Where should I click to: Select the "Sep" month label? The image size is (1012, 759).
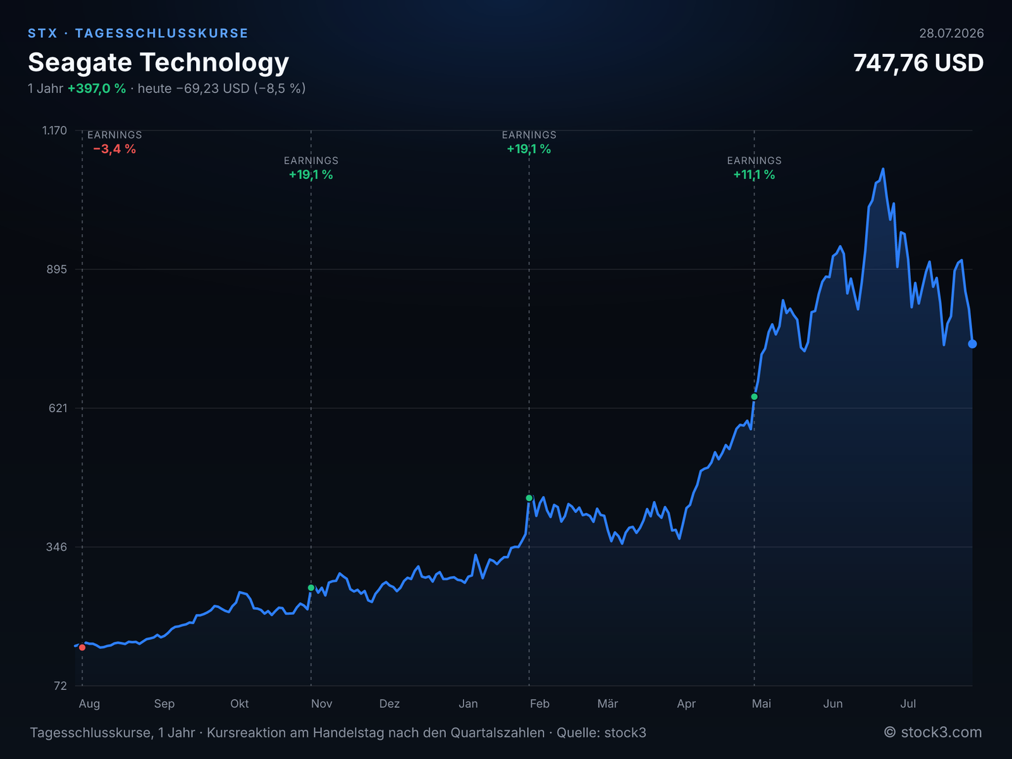click(x=164, y=703)
